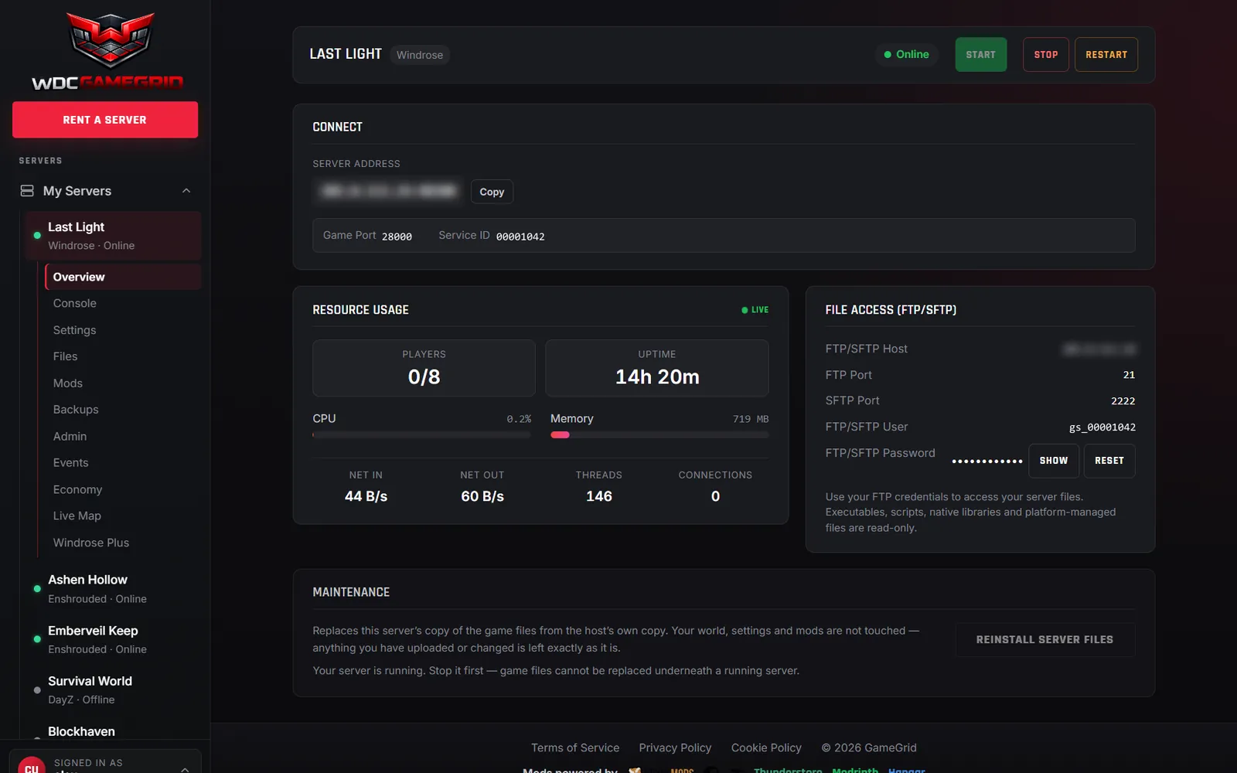Click the Game Port value 28000
Viewport: 1237px width, 773px height.
click(x=397, y=237)
